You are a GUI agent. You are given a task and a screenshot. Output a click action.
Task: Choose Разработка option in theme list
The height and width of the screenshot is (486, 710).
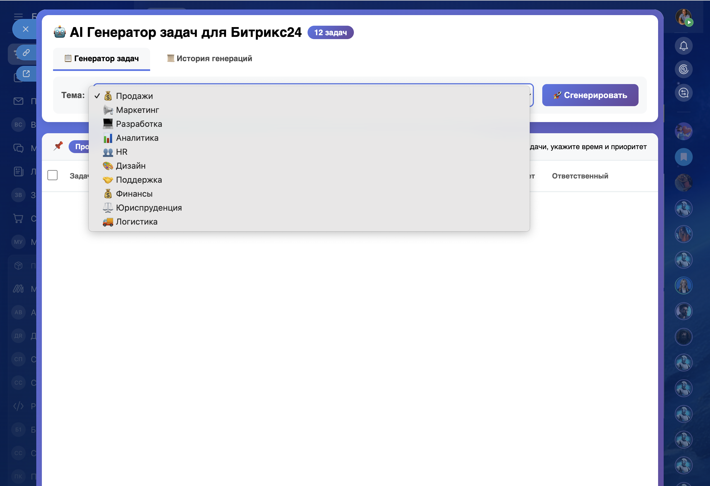click(139, 124)
